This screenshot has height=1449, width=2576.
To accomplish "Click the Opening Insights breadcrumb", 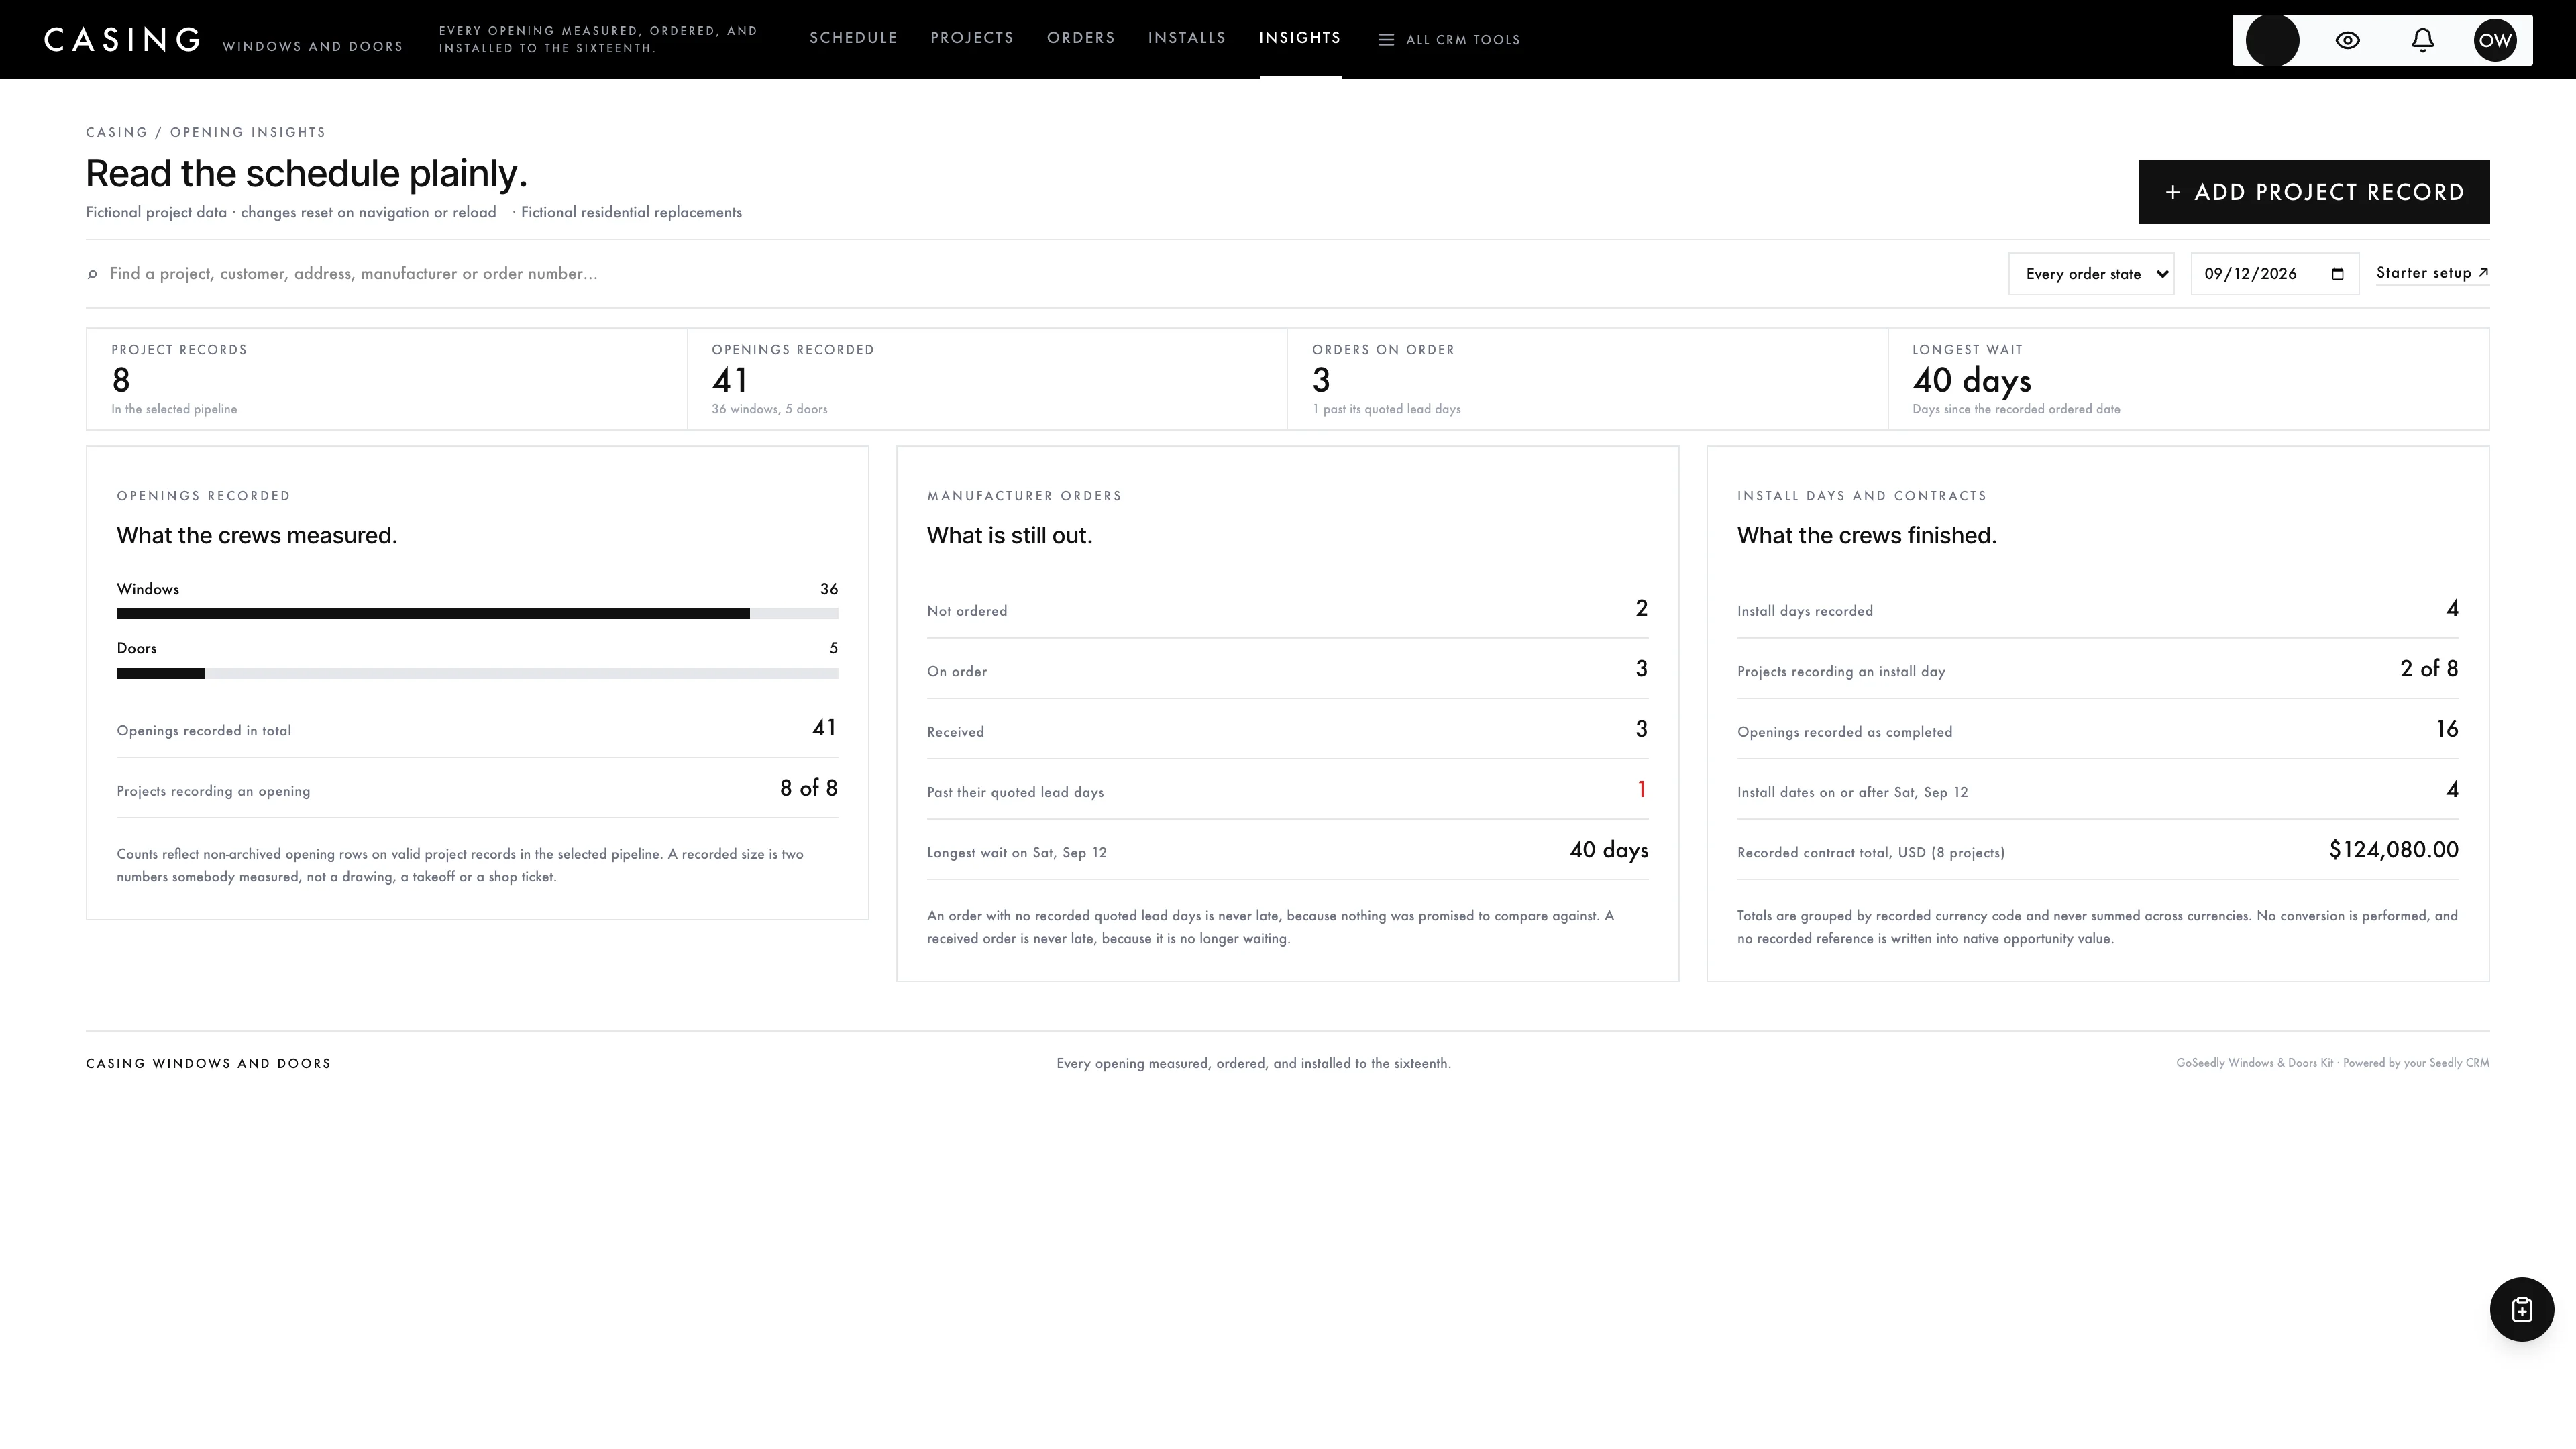I will 248,132.
